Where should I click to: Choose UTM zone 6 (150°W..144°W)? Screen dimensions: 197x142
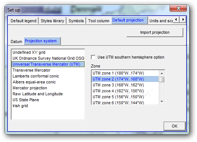coord(125,102)
